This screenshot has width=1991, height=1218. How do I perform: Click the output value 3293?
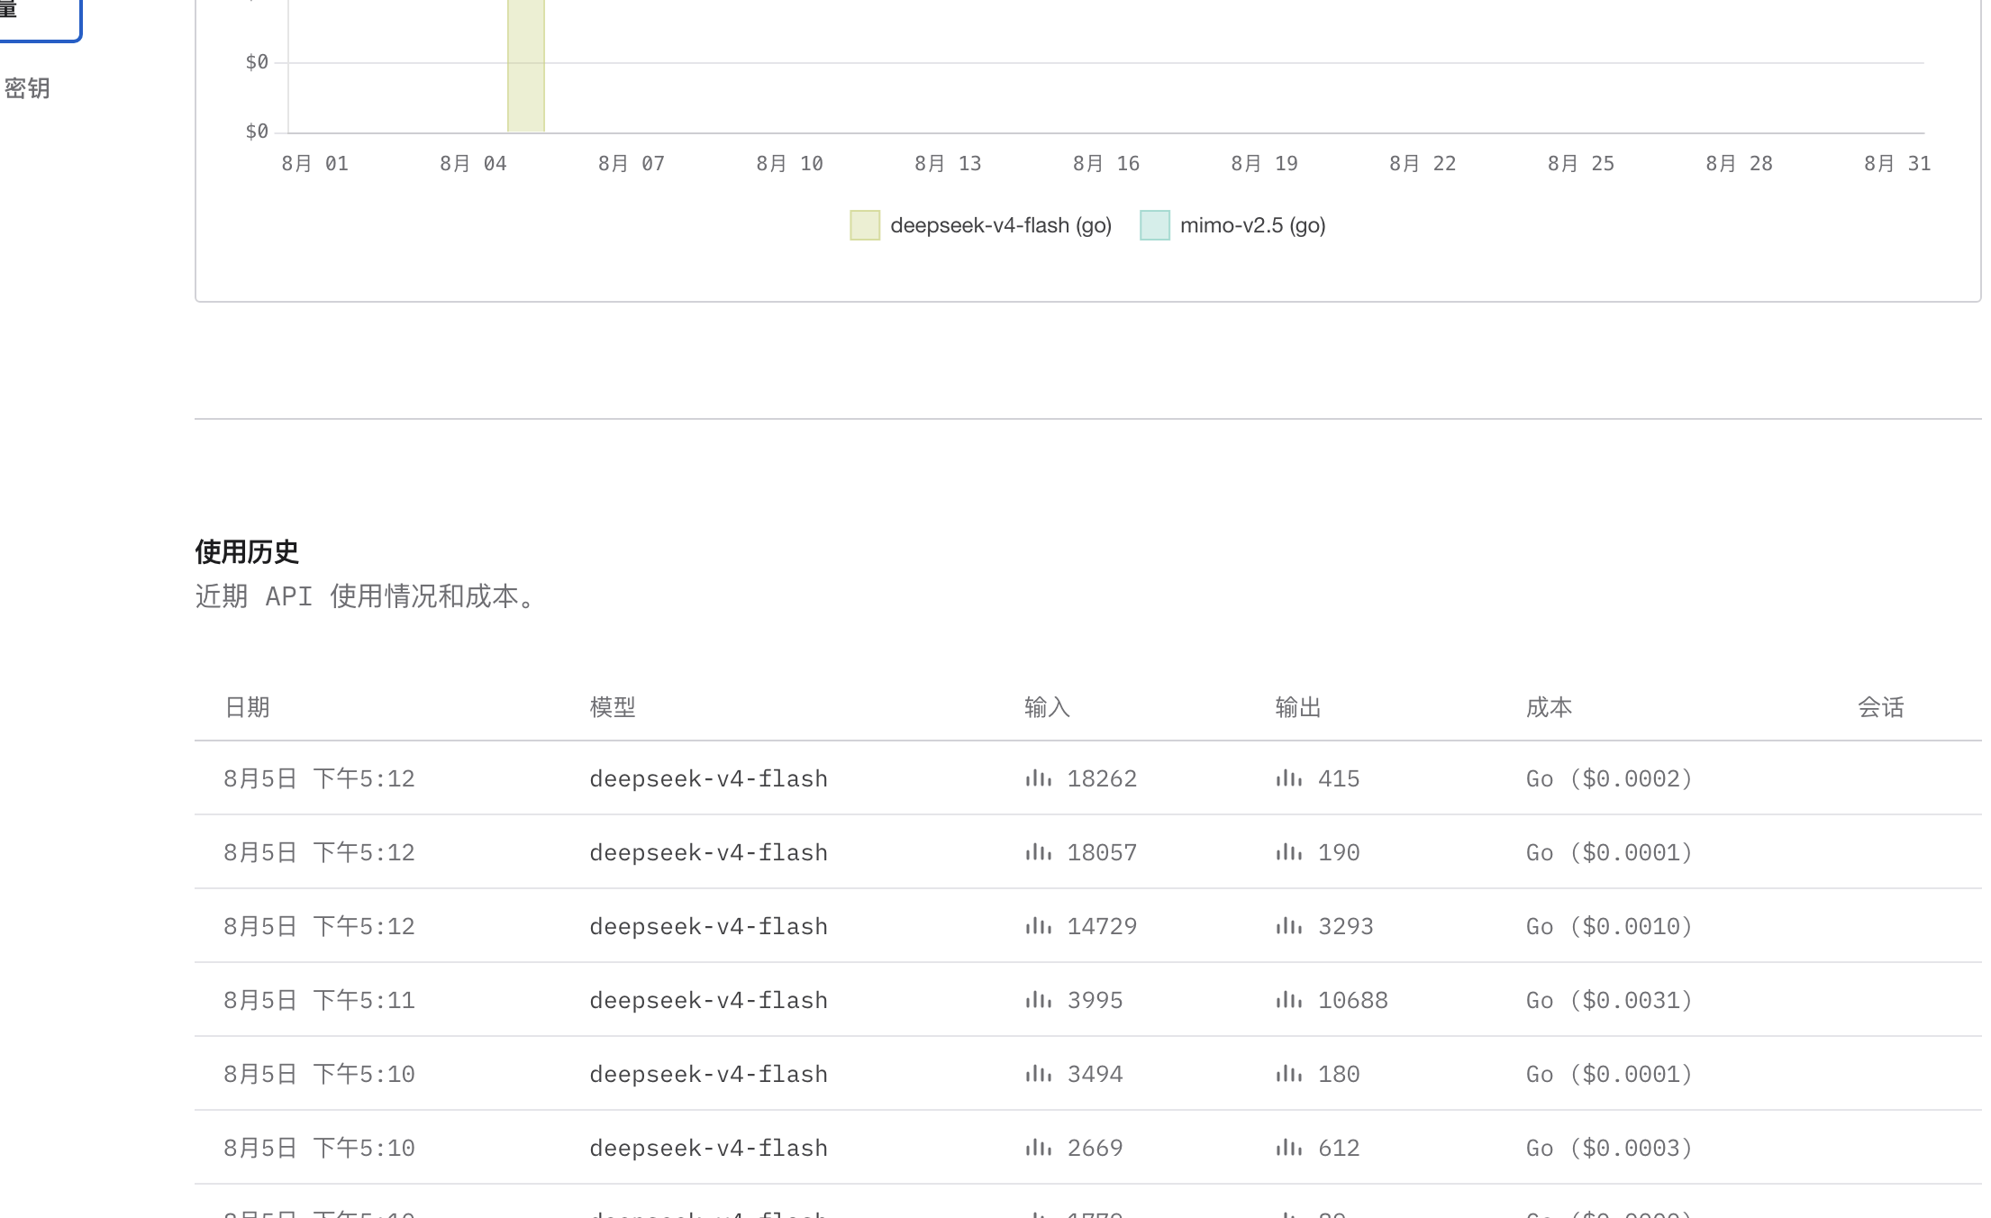(x=1345, y=926)
